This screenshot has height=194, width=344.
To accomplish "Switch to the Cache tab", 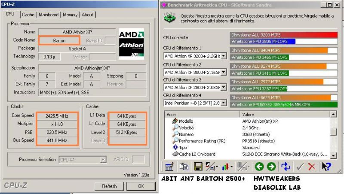I will click(28, 15).
